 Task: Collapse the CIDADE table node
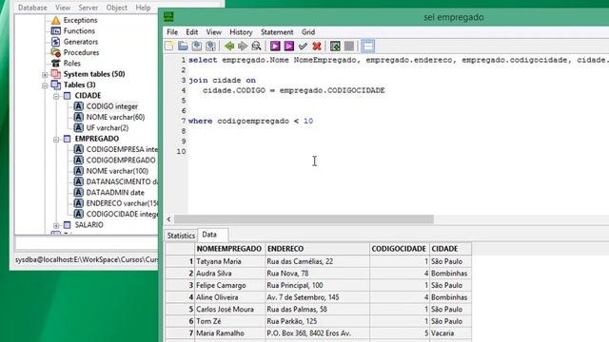(x=56, y=96)
